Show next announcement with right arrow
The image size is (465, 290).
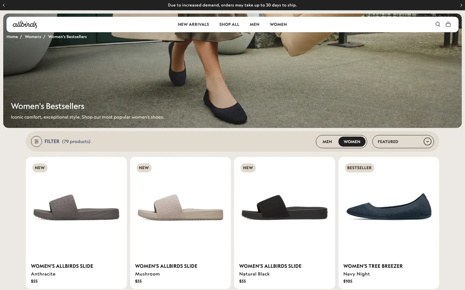click(461, 5)
